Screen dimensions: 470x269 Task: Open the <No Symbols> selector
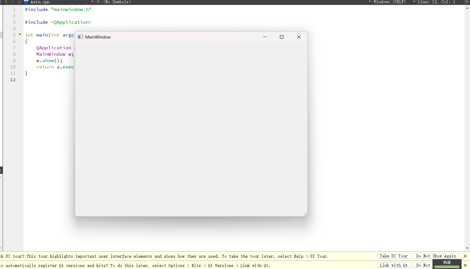click(x=117, y=2)
